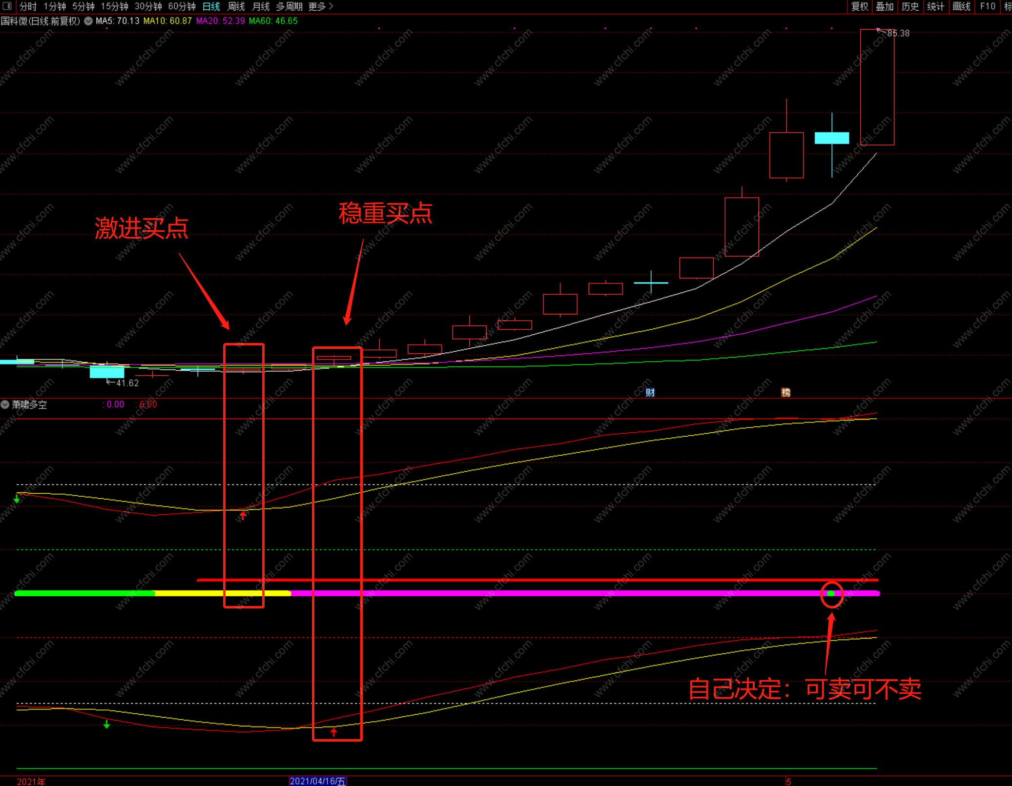Click the red up arrow in upper indicator

[243, 515]
